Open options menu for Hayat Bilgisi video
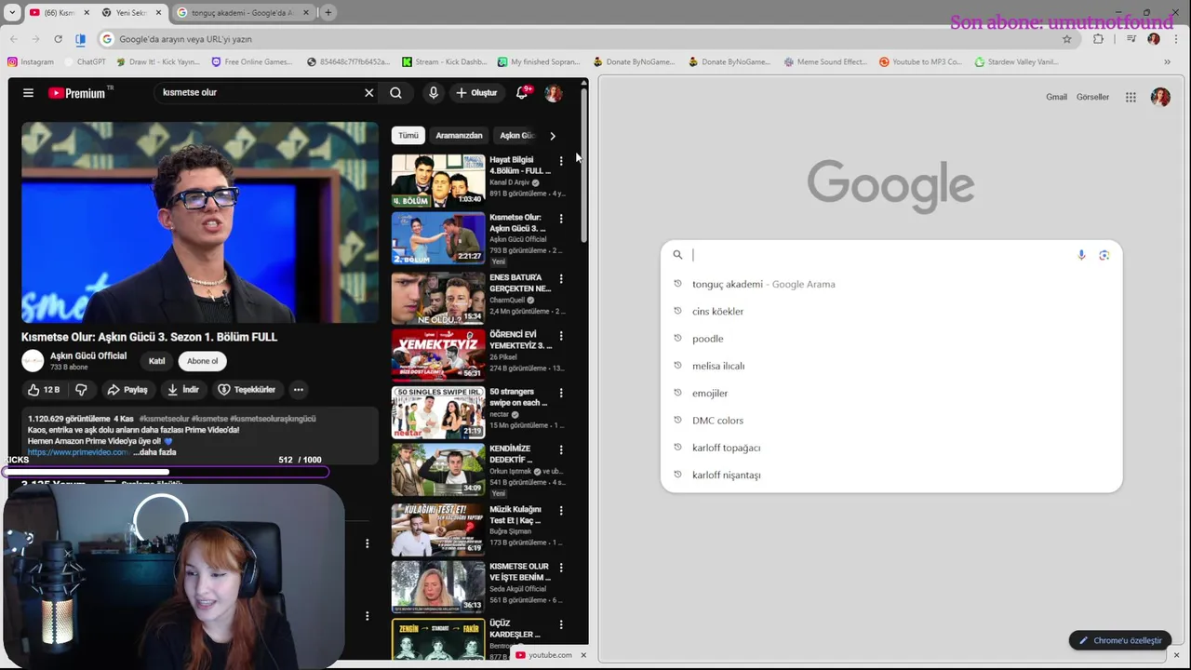This screenshot has height=670, width=1191. [561, 161]
